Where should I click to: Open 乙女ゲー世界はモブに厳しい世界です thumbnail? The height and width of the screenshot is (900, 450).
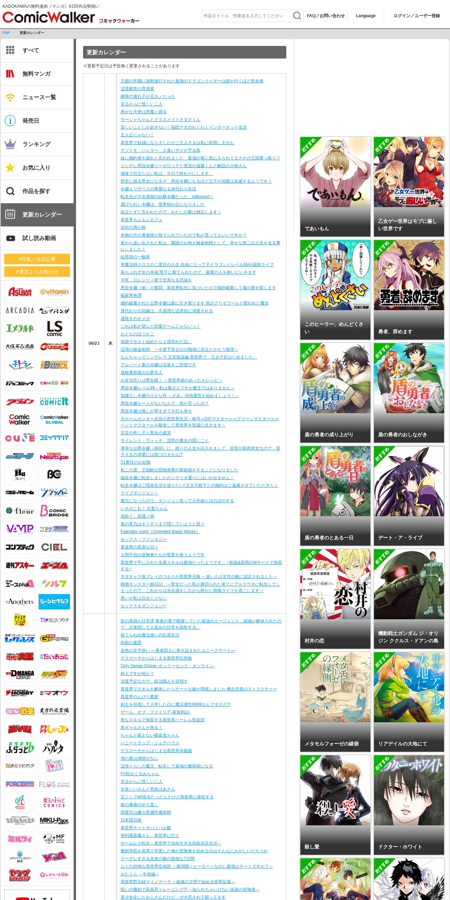[x=409, y=187]
